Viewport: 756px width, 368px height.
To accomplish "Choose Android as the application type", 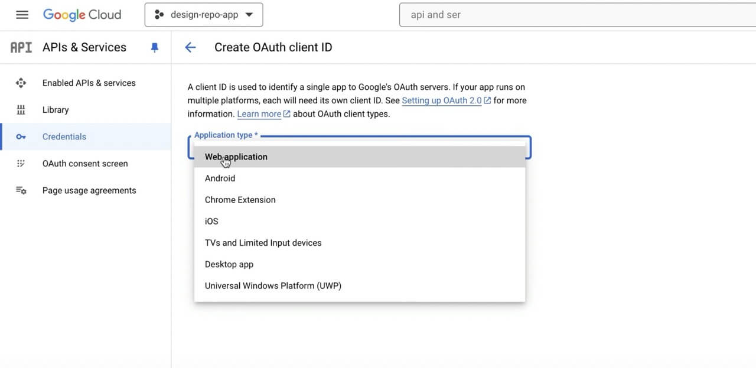I will pyautogui.click(x=220, y=178).
